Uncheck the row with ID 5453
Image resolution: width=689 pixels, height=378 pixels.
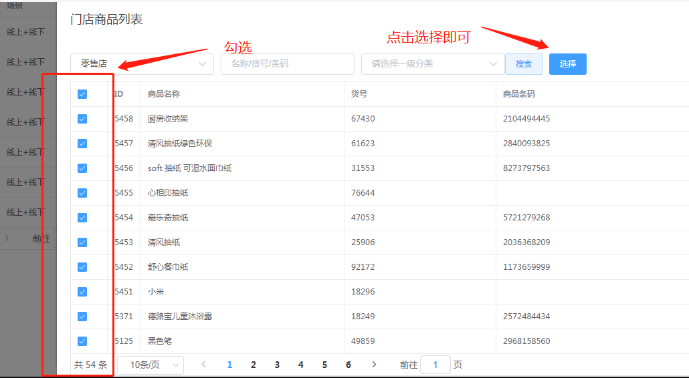pos(82,242)
